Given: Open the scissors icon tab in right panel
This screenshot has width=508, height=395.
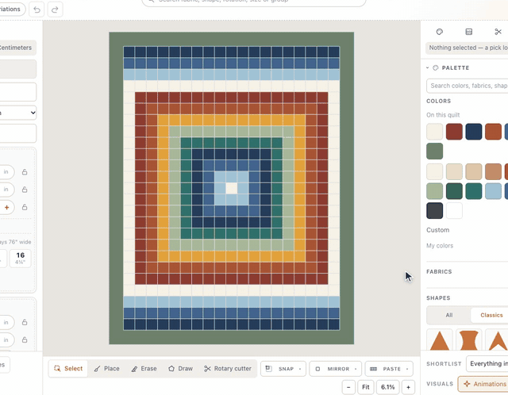Looking at the screenshot, I should [x=498, y=32].
